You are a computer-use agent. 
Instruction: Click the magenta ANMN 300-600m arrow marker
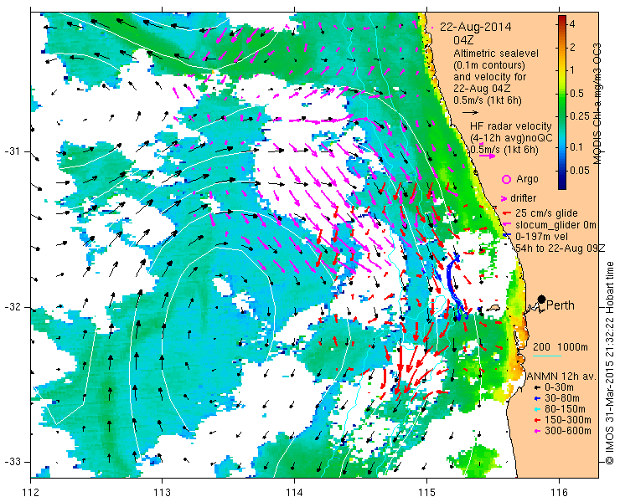(x=537, y=431)
